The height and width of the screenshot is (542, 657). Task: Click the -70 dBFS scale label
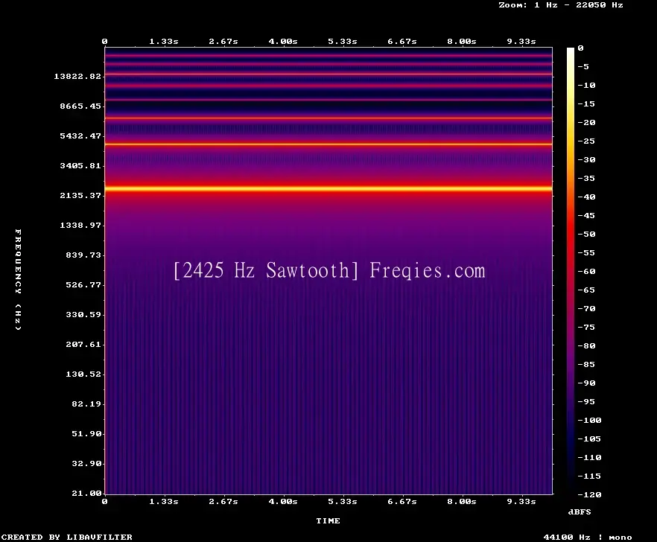click(586, 308)
